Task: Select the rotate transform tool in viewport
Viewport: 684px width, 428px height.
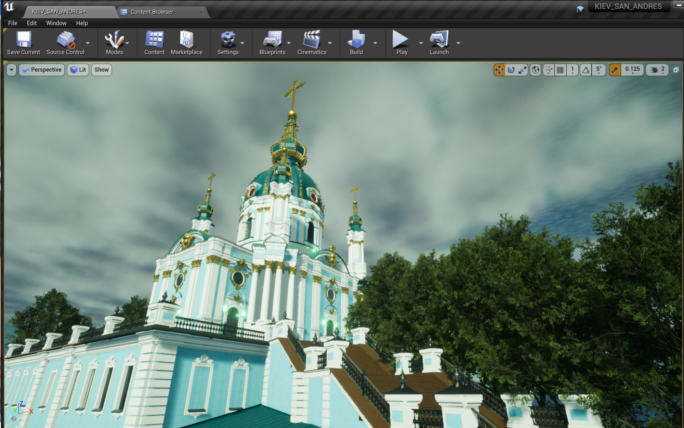Action: click(511, 70)
